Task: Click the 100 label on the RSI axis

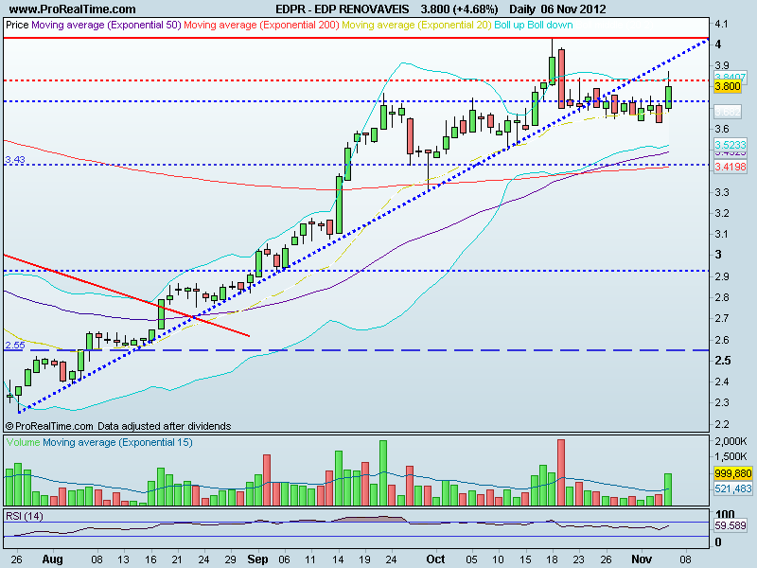Action: (x=725, y=514)
